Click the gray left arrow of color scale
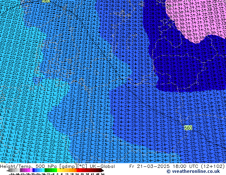 click(8, 171)
